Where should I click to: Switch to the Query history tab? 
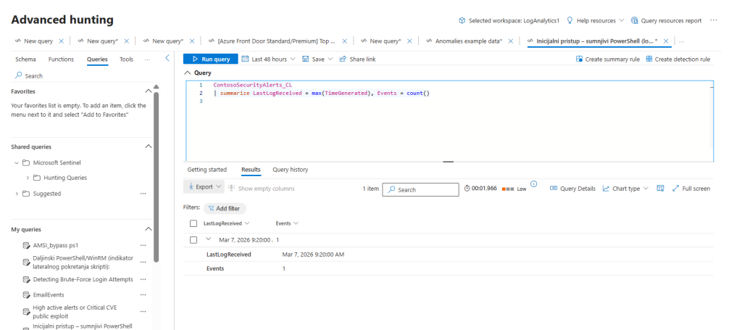click(x=290, y=170)
